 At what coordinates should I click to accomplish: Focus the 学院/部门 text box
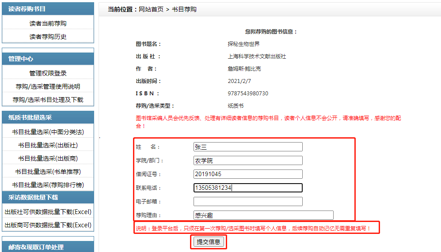(x=247, y=161)
